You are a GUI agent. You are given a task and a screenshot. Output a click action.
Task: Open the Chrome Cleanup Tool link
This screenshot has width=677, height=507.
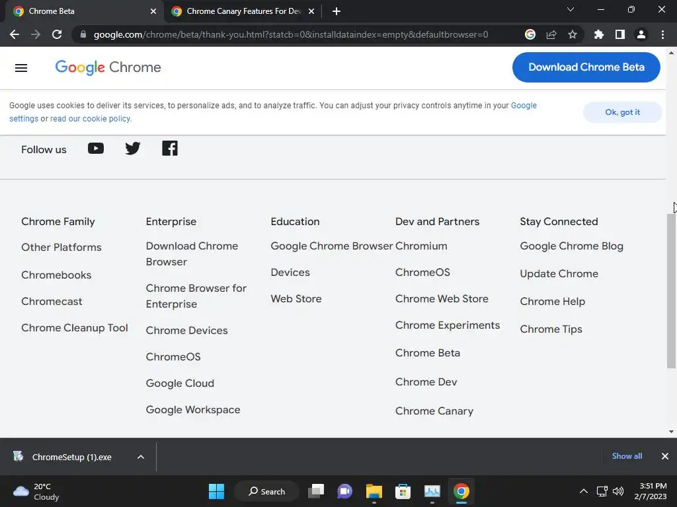tap(74, 327)
